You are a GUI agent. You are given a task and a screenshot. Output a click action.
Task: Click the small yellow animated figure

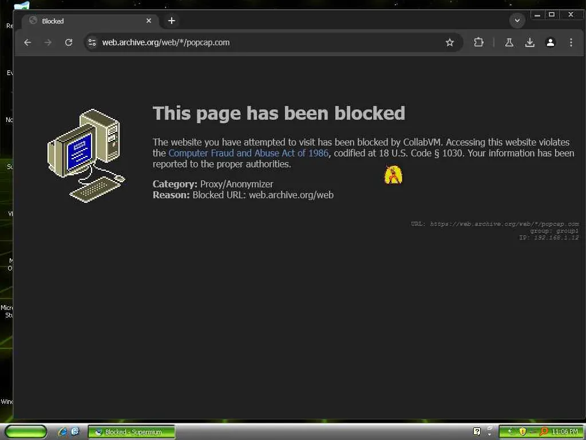click(x=393, y=175)
